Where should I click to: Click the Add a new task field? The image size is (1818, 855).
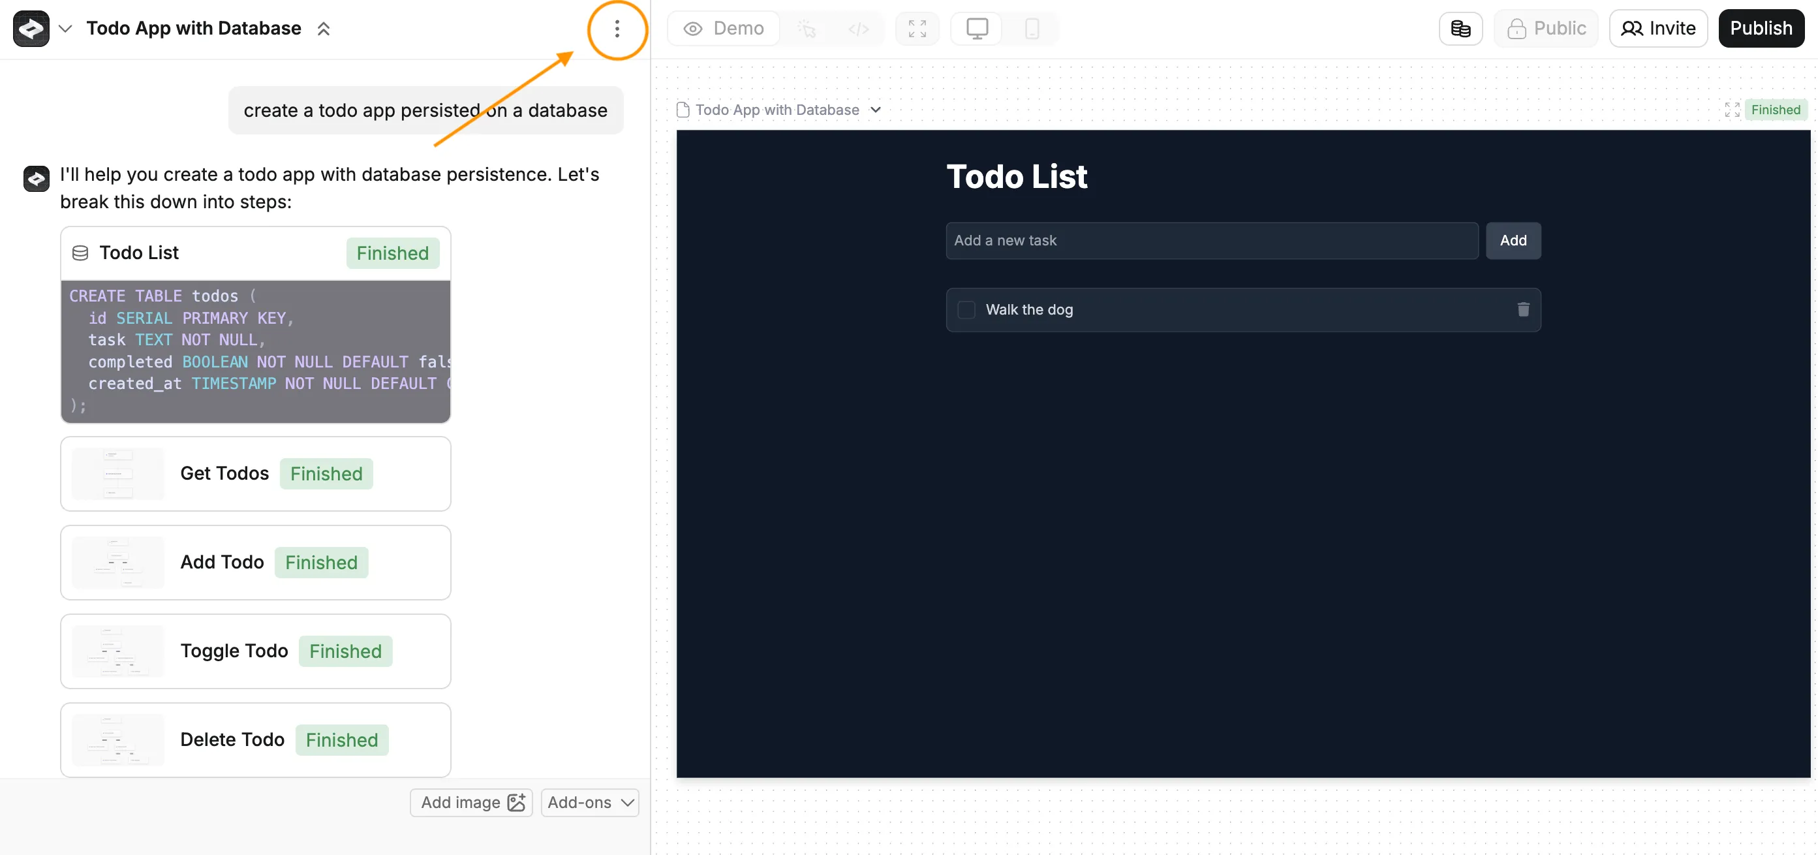point(1211,240)
